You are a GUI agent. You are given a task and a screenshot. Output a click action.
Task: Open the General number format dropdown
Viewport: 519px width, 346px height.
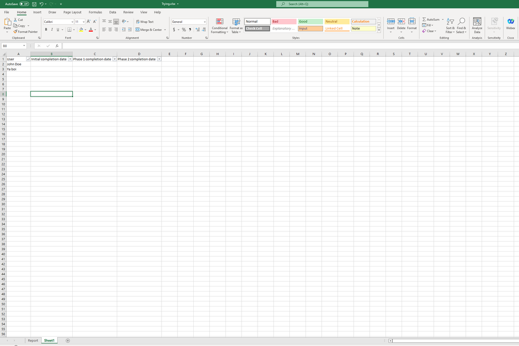pos(205,22)
